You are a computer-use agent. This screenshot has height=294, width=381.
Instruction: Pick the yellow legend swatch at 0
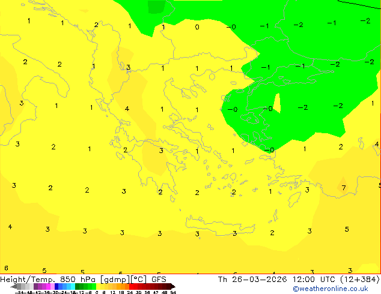98,286
